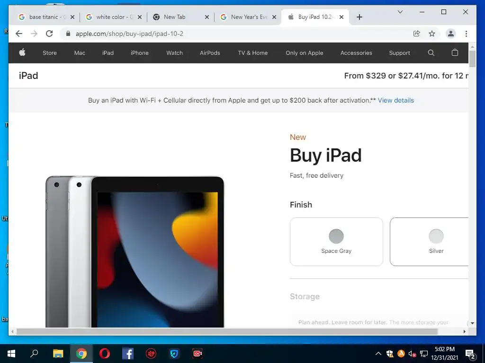Open the AirPods menu item
Screen dimensions: 485x363
pos(210,53)
